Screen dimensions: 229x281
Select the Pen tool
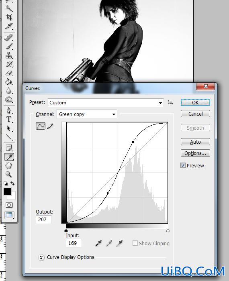(8, 110)
